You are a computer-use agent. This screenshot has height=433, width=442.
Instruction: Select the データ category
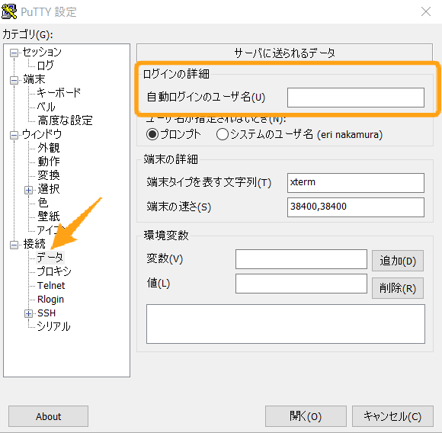point(50,258)
